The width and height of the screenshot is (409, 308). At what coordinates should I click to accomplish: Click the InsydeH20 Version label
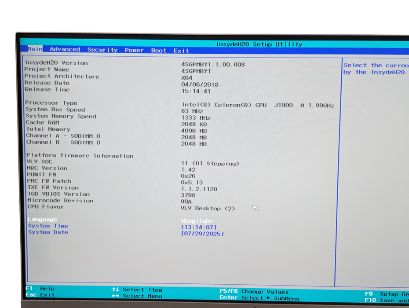56,63
